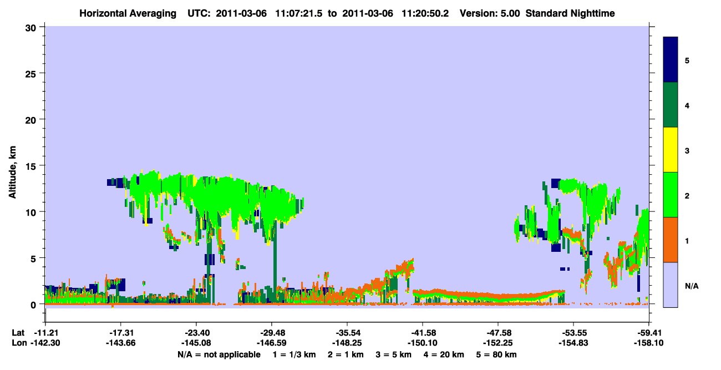Screen dimensions: 721x370
Task: Click the y-axis tick label 5
Action: pyautogui.click(x=35, y=258)
